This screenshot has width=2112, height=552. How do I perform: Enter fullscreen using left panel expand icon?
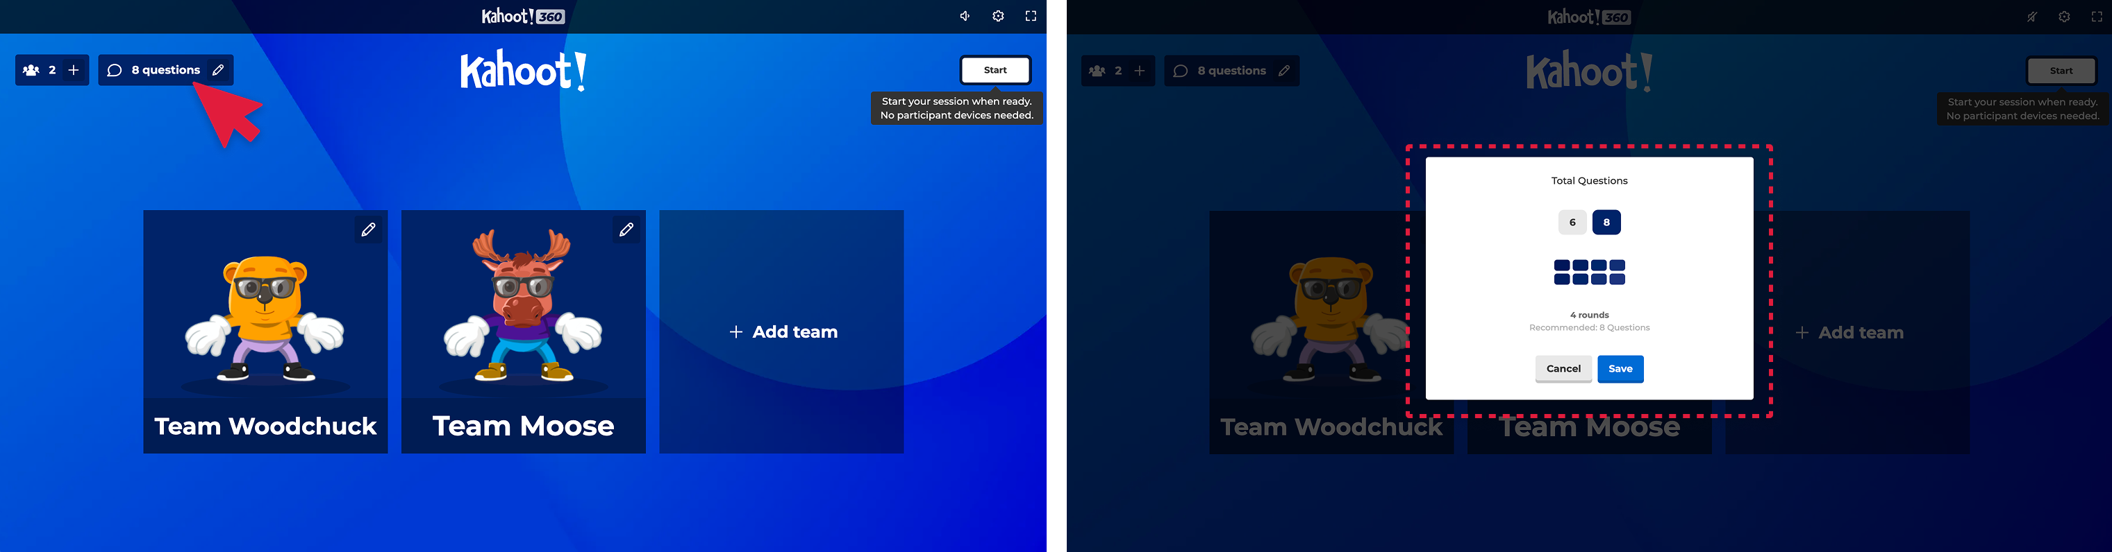[1031, 17]
